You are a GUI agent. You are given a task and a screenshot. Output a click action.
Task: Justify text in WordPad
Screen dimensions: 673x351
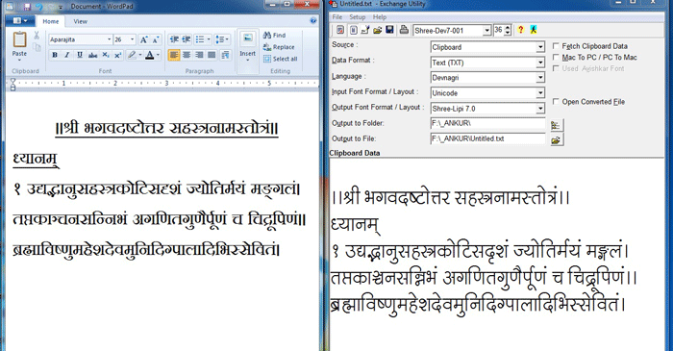212,55
